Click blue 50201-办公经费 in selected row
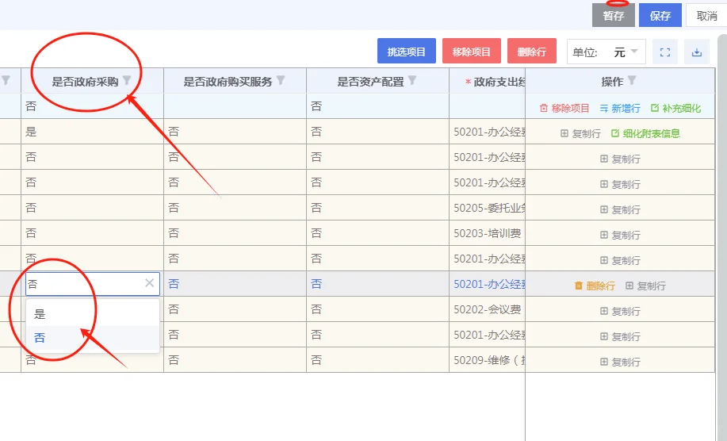Screen dimensions: 727x441 click(489, 284)
